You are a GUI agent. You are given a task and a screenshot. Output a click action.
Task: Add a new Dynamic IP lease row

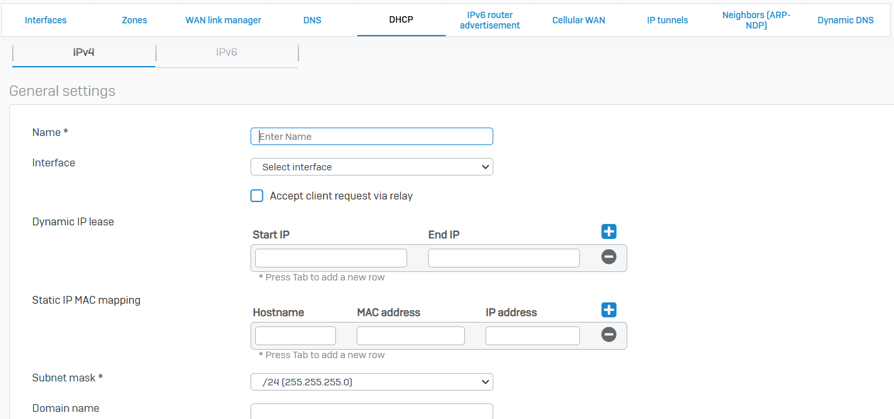point(609,232)
